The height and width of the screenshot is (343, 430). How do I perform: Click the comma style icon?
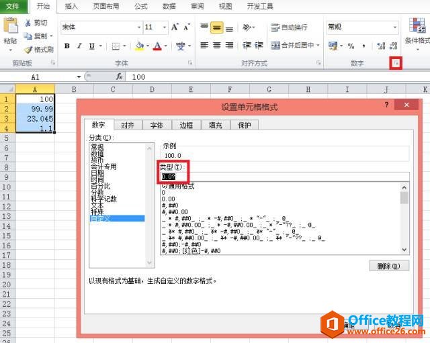point(364,46)
